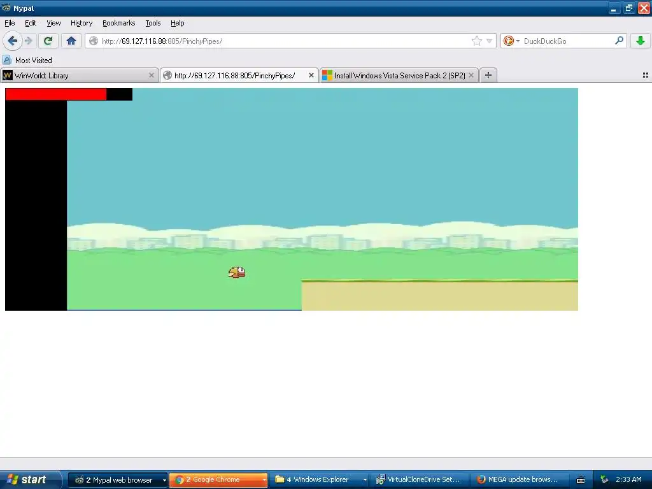Minimize the Mypal window
This screenshot has height=489, width=652.
(614, 8)
